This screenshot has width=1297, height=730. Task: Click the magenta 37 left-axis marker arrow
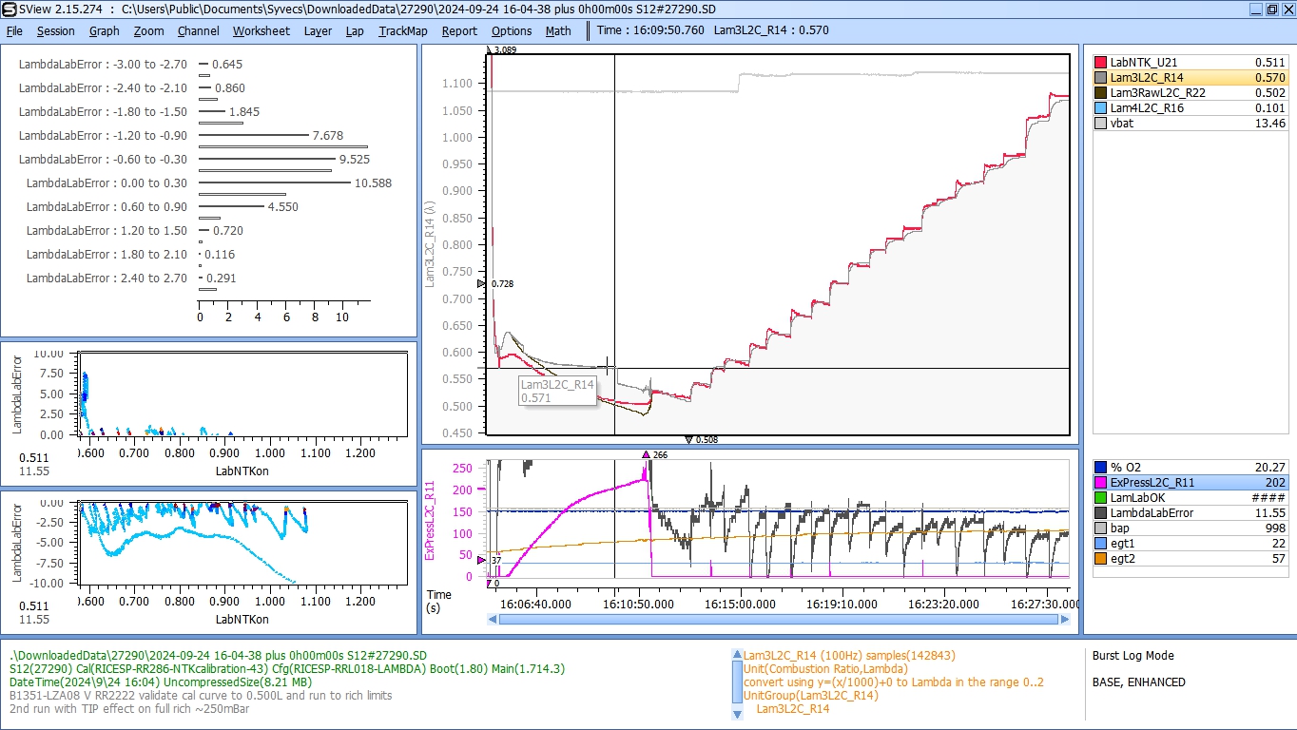(x=481, y=561)
